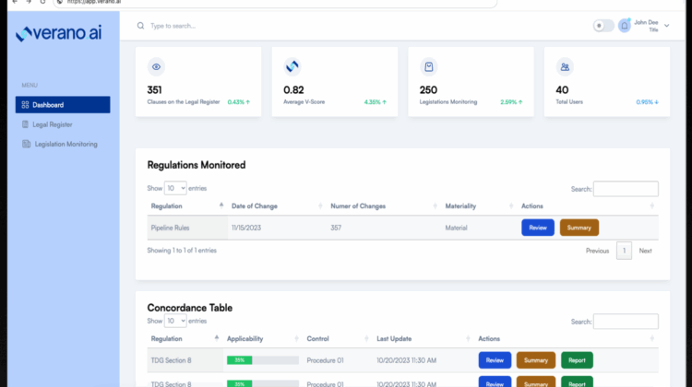Image resolution: width=692 pixels, height=387 pixels.
Task: Click the Verano AI logo
Action: tap(59, 35)
